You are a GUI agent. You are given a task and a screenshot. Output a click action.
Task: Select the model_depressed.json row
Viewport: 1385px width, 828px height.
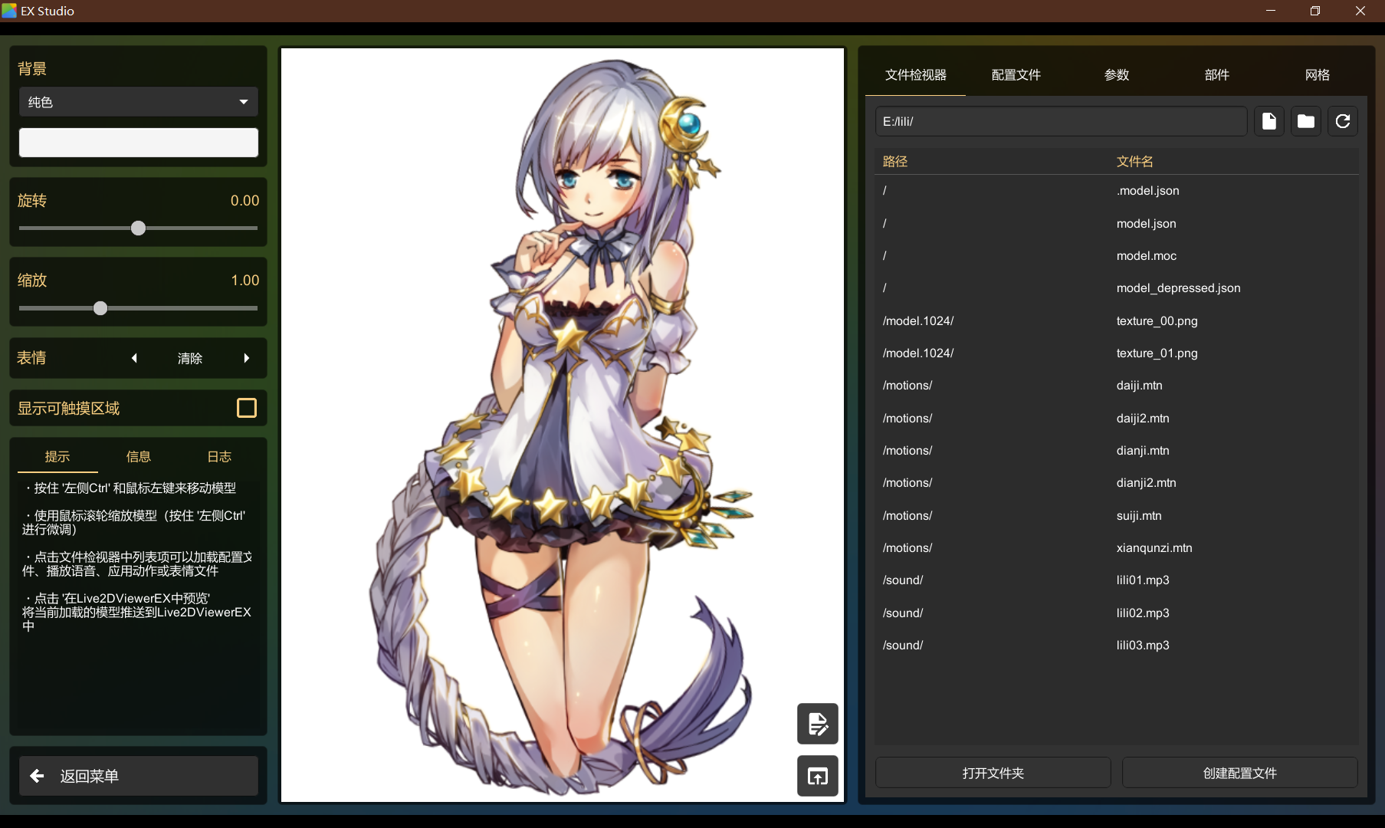pyautogui.click(x=1117, y=288)
